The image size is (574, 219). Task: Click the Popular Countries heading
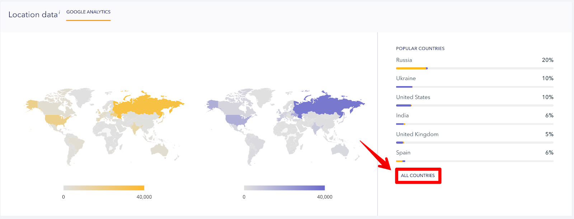pos(420,48)
